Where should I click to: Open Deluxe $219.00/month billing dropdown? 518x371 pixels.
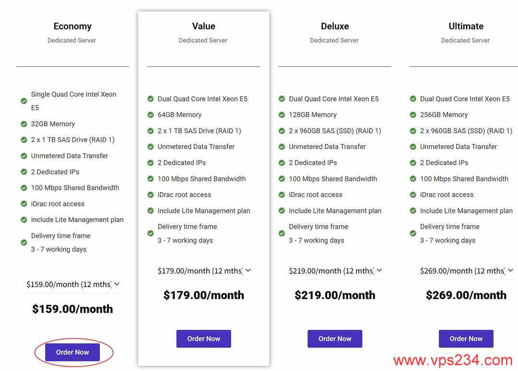point(335,270)
